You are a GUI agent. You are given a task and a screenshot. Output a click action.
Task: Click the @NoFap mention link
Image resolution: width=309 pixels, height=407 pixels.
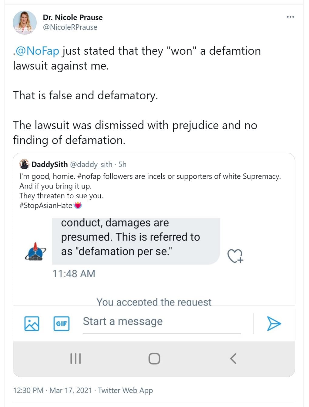pos(37,51)
